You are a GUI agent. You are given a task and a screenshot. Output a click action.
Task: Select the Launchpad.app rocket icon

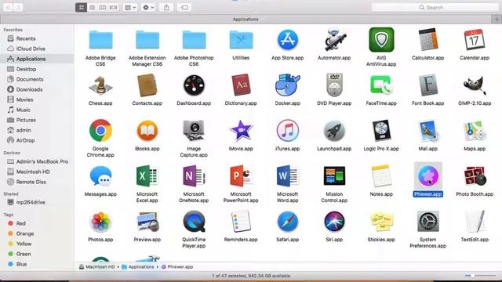(334, 131)
